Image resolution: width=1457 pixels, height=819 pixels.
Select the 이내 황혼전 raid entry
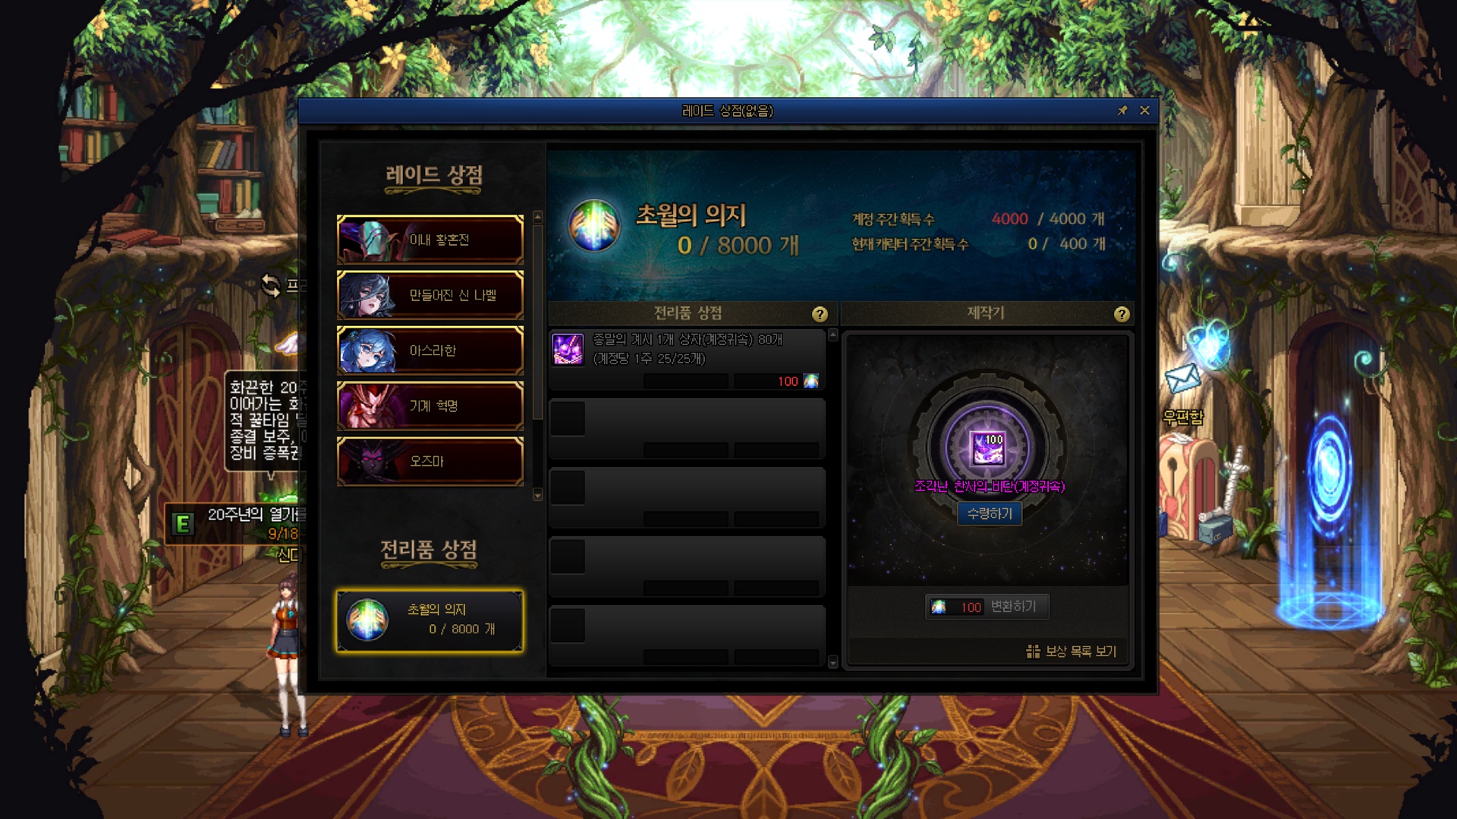tap(430, 240)
